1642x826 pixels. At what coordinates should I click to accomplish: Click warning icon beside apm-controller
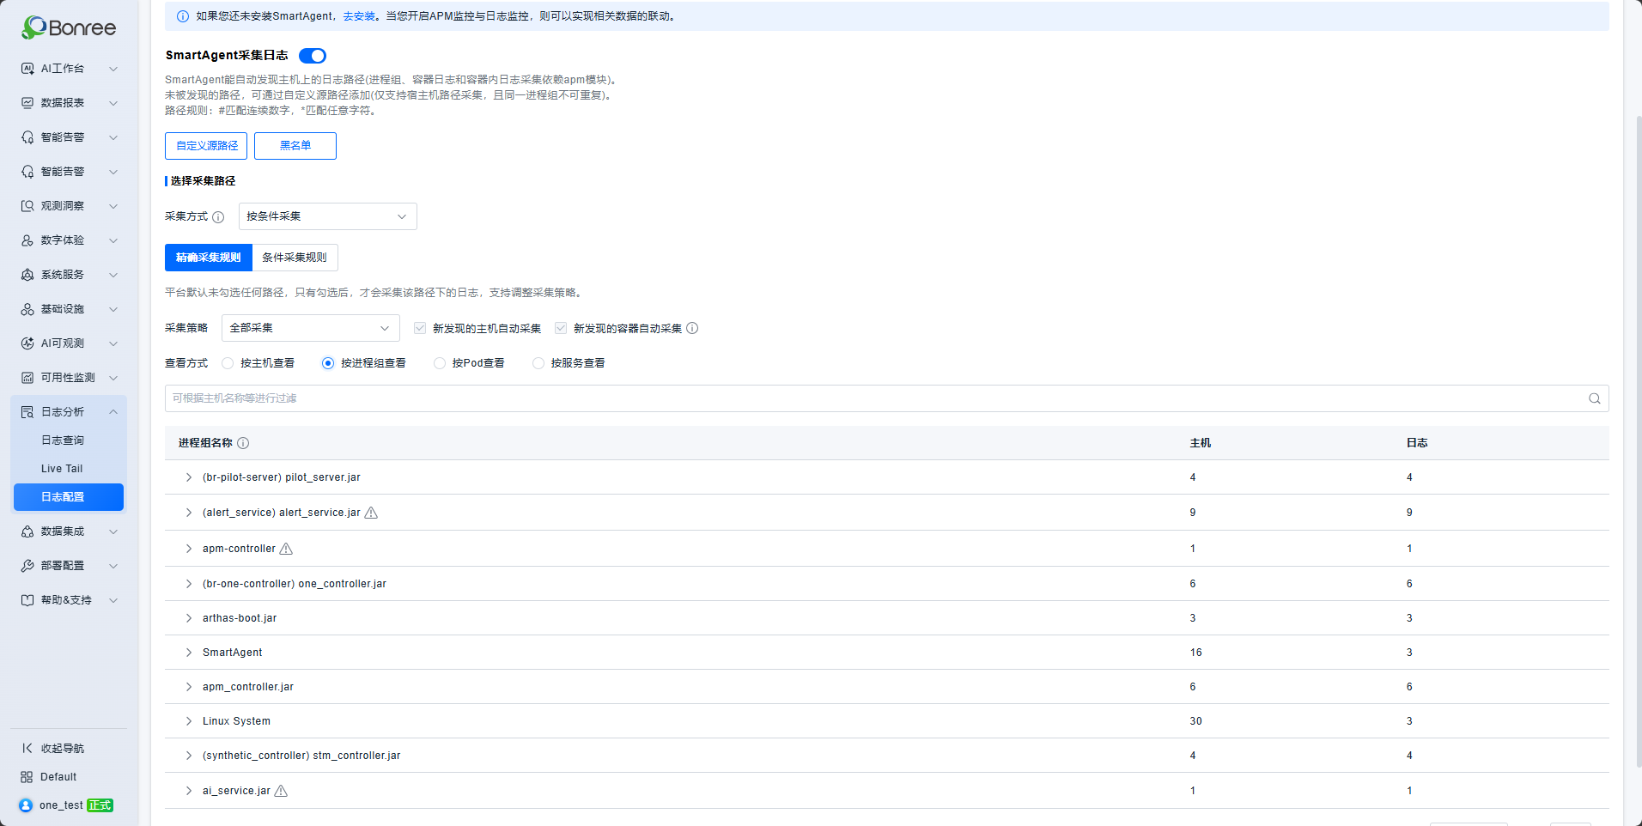[286, 549]
